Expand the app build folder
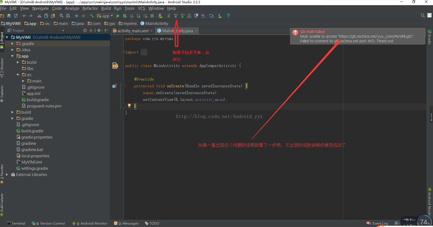The width and height of the screenshot is (433, 227). pyautogui.click(x=18, y=62)
